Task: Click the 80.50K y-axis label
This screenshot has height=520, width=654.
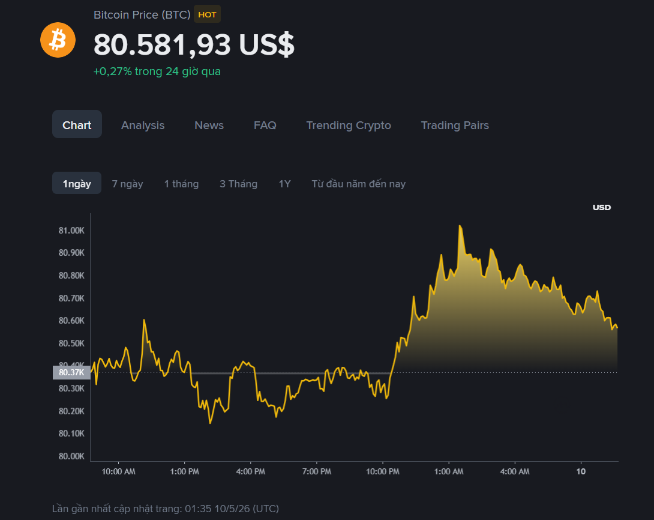Action: point(72,343)
